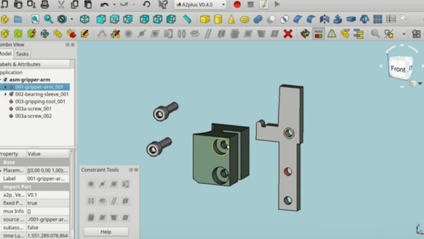This screenshot has width=424, height=239.
Task: Switch to the Model tab
Action: point(6,54)
